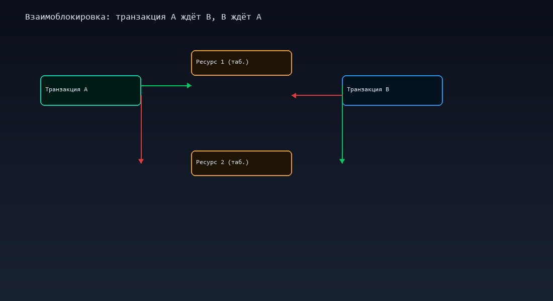Click "B ждёт A" at the title's end

(241, 17)
